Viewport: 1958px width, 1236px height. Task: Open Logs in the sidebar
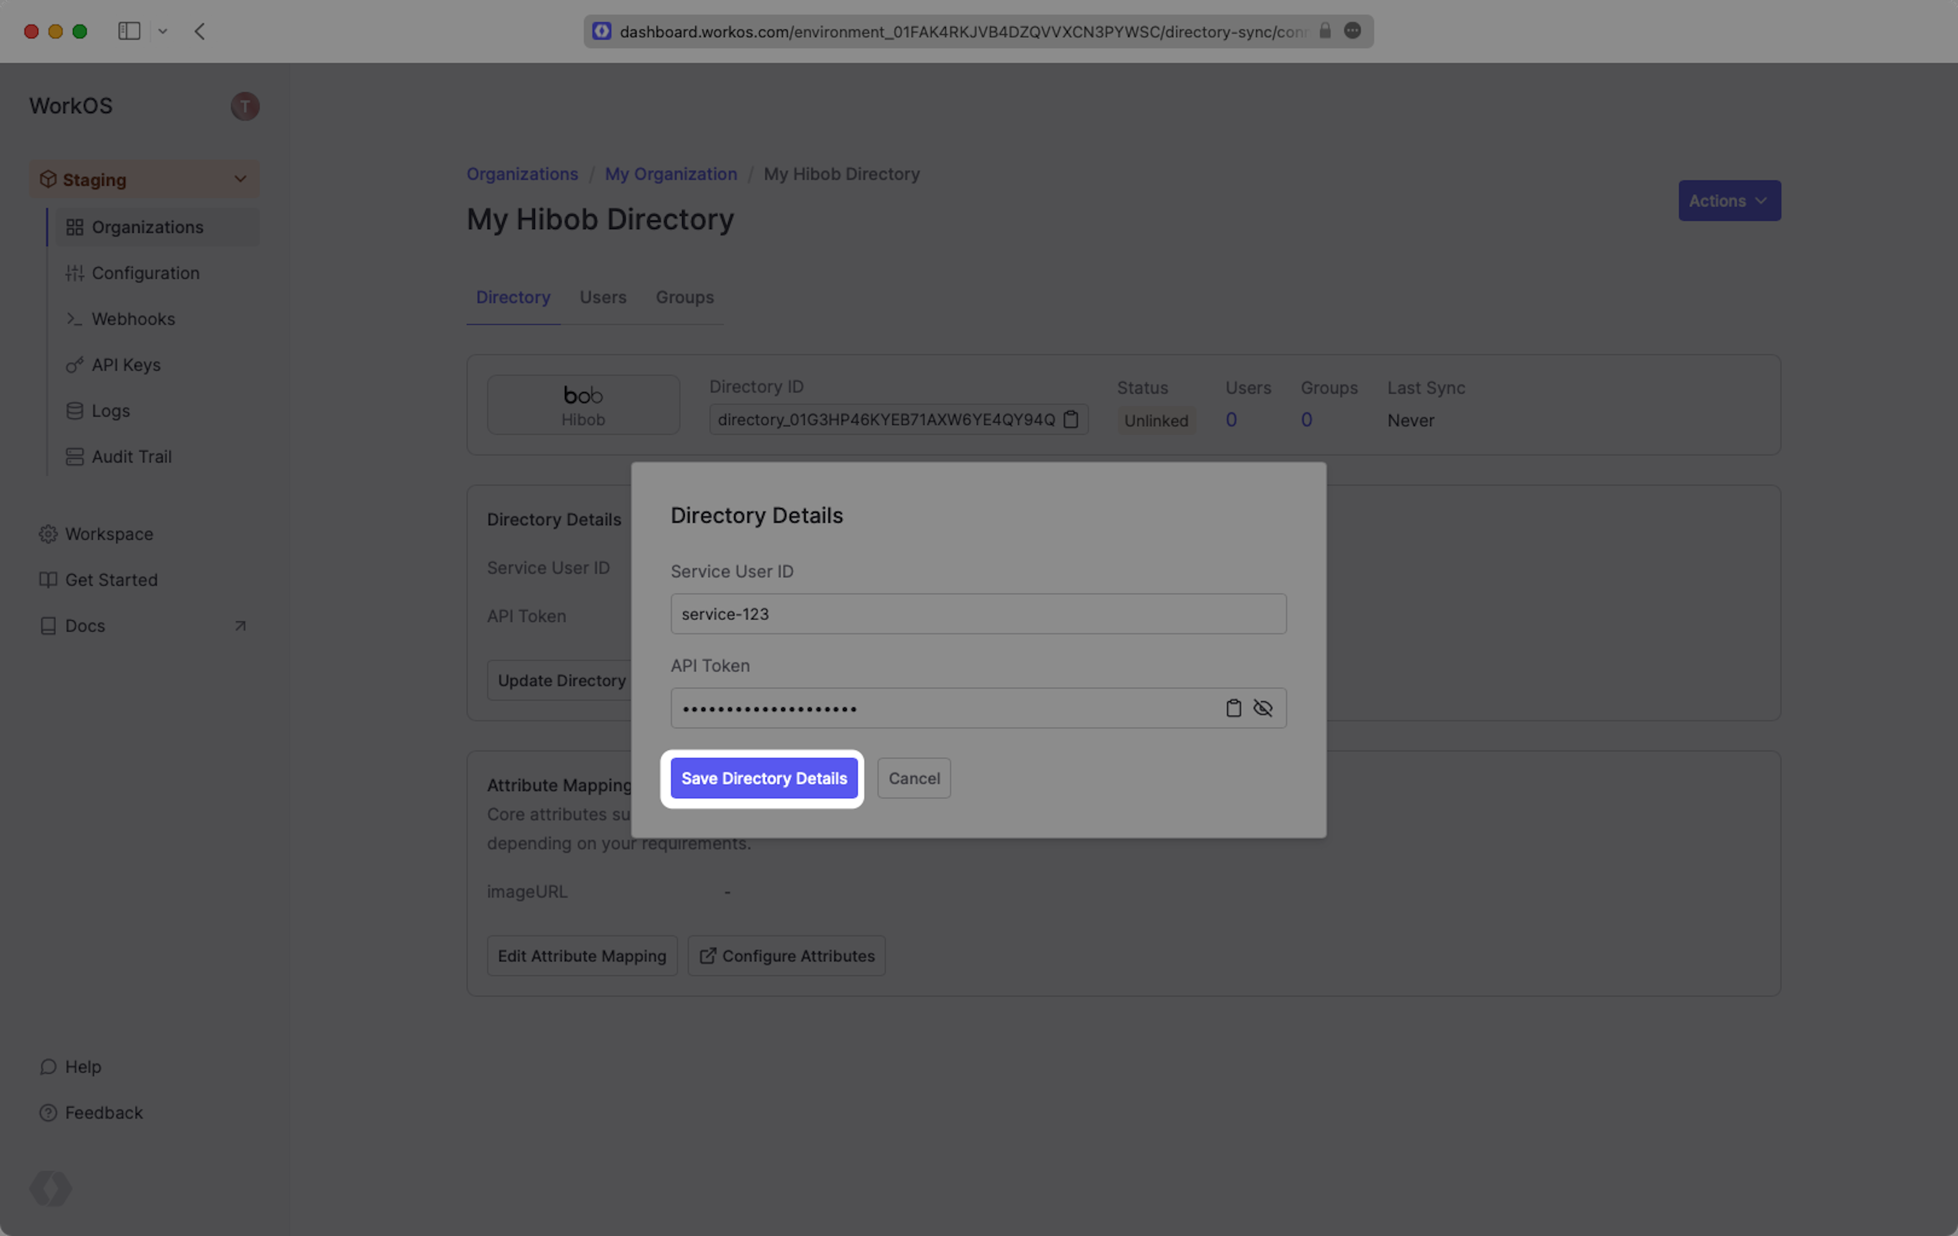tap(111, 410)
